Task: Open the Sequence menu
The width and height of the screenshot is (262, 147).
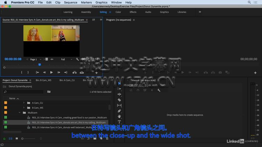Action: pos(71,2)
